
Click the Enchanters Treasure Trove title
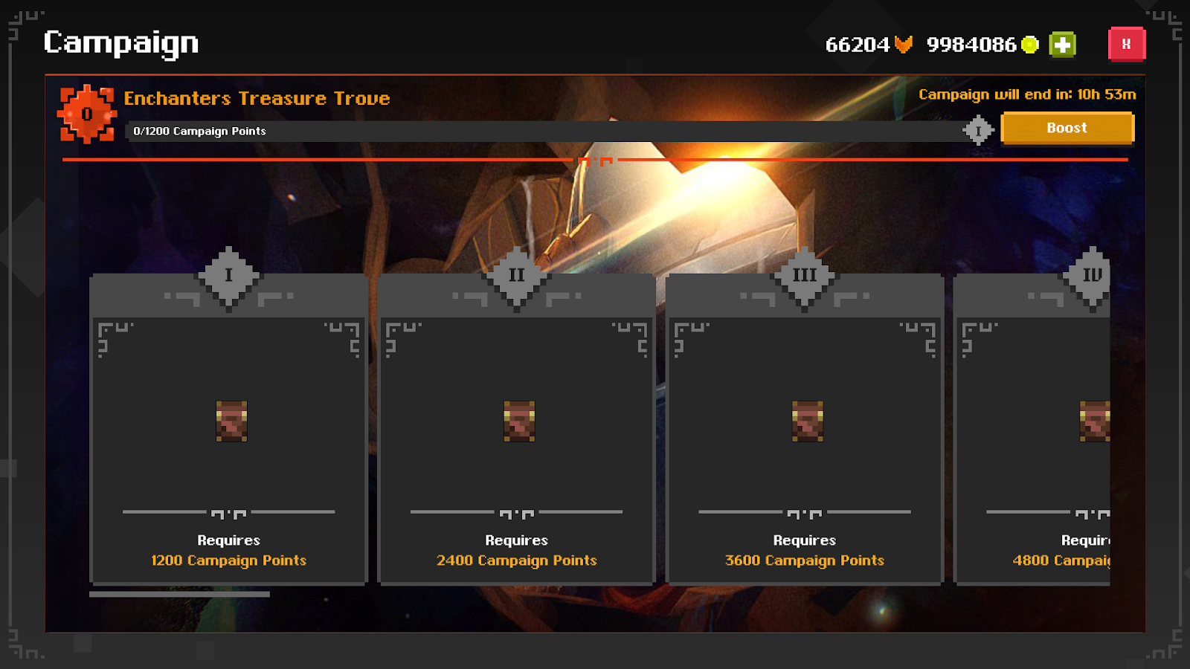pyautogui.click(x=257, y=98)
